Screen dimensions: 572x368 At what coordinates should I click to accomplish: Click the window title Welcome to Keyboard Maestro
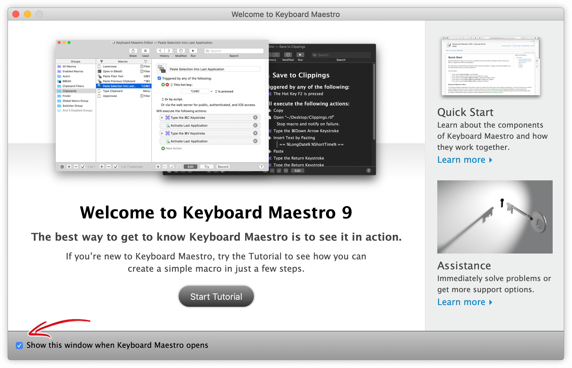click(x=286, y=14)
